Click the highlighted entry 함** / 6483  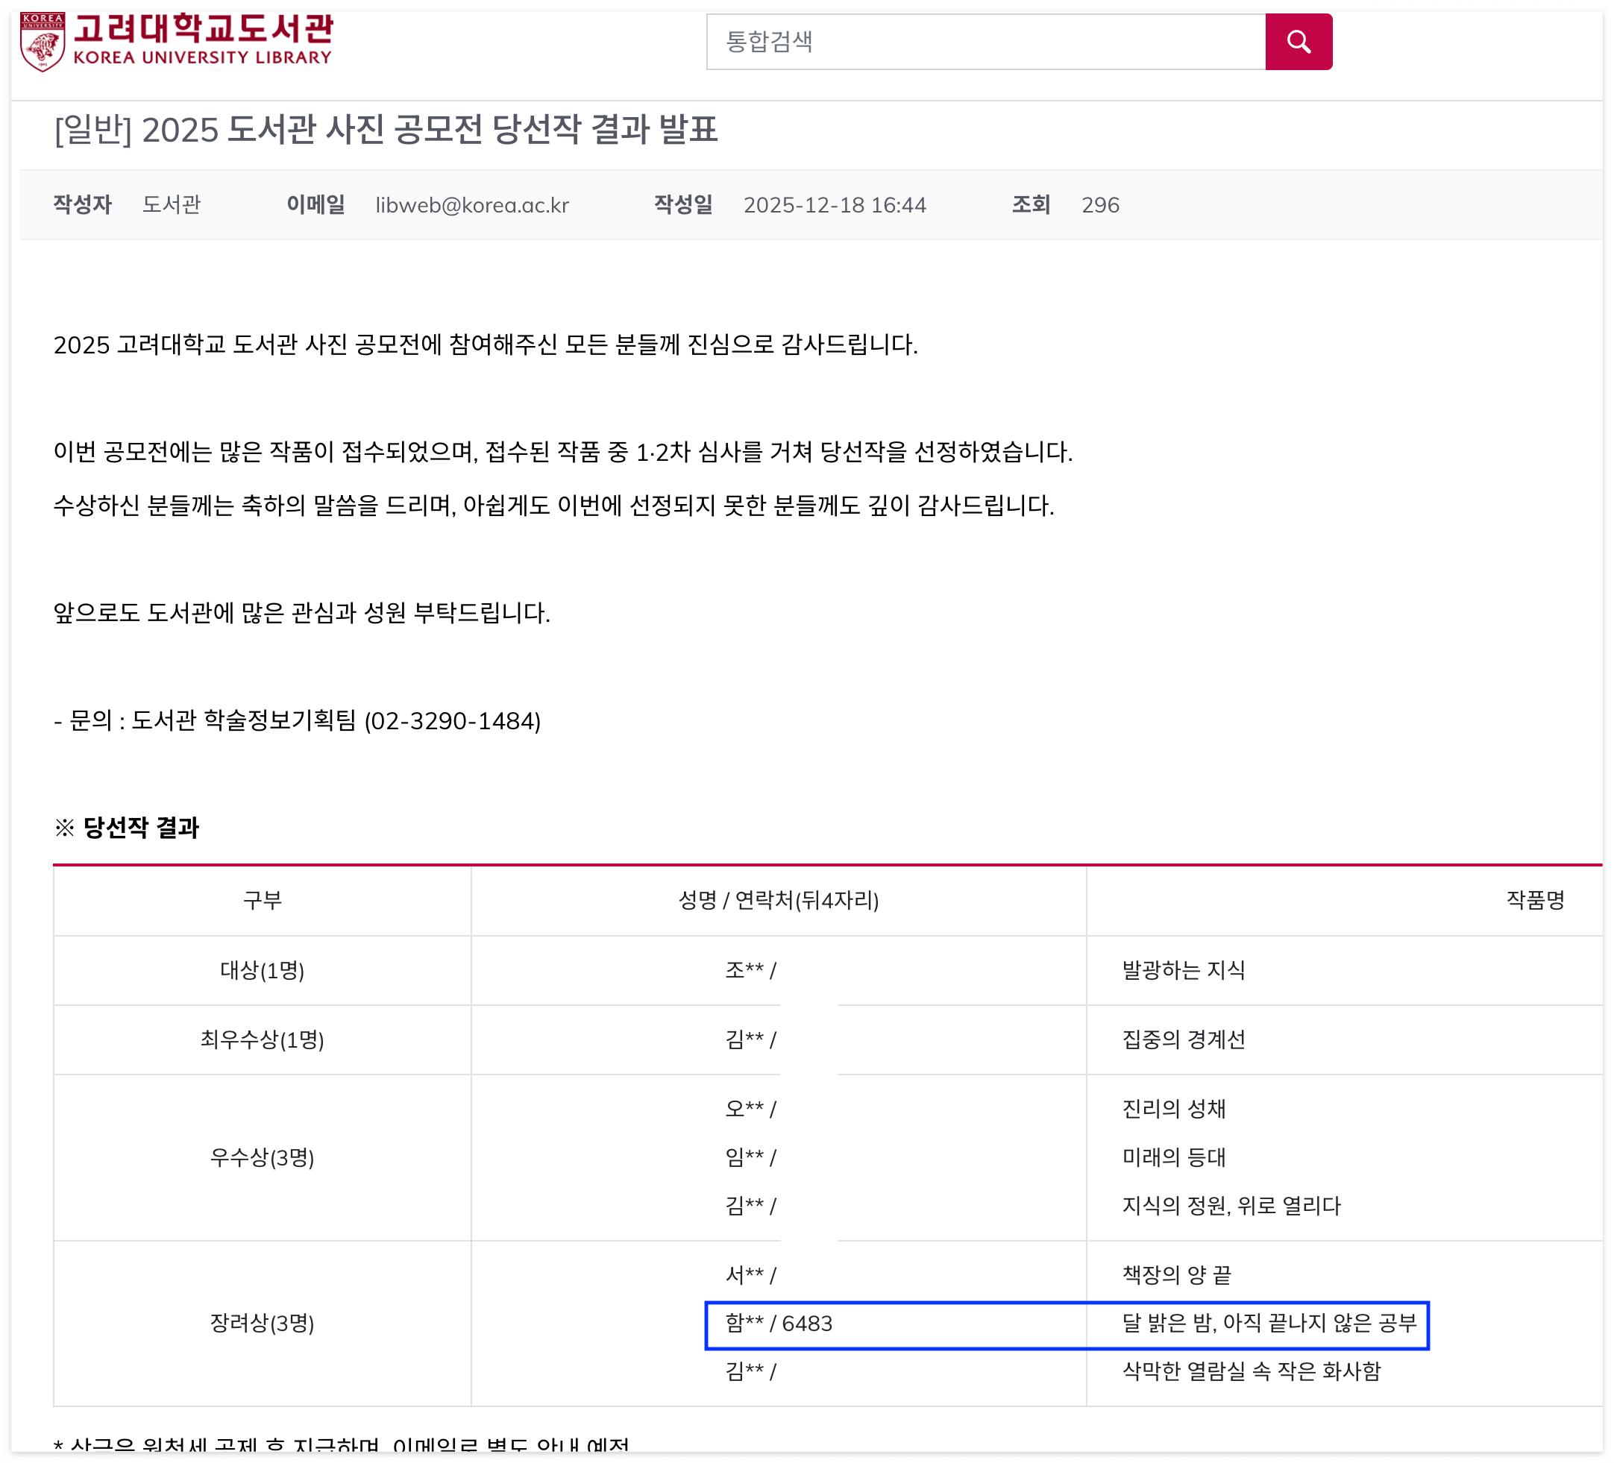click(778, 1324)
